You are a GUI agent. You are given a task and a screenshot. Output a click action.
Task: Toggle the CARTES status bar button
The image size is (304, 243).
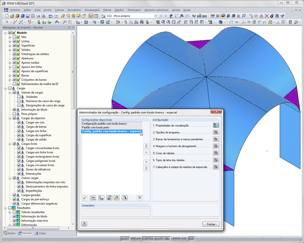(148, 239)
